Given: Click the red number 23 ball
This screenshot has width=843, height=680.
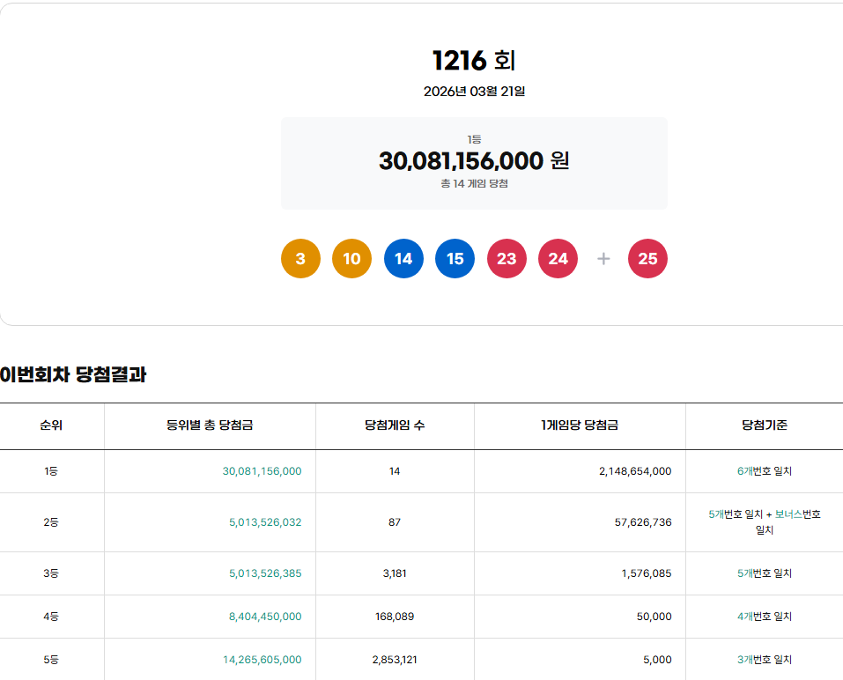Looking at the screenshot, I should click(507, 259).
